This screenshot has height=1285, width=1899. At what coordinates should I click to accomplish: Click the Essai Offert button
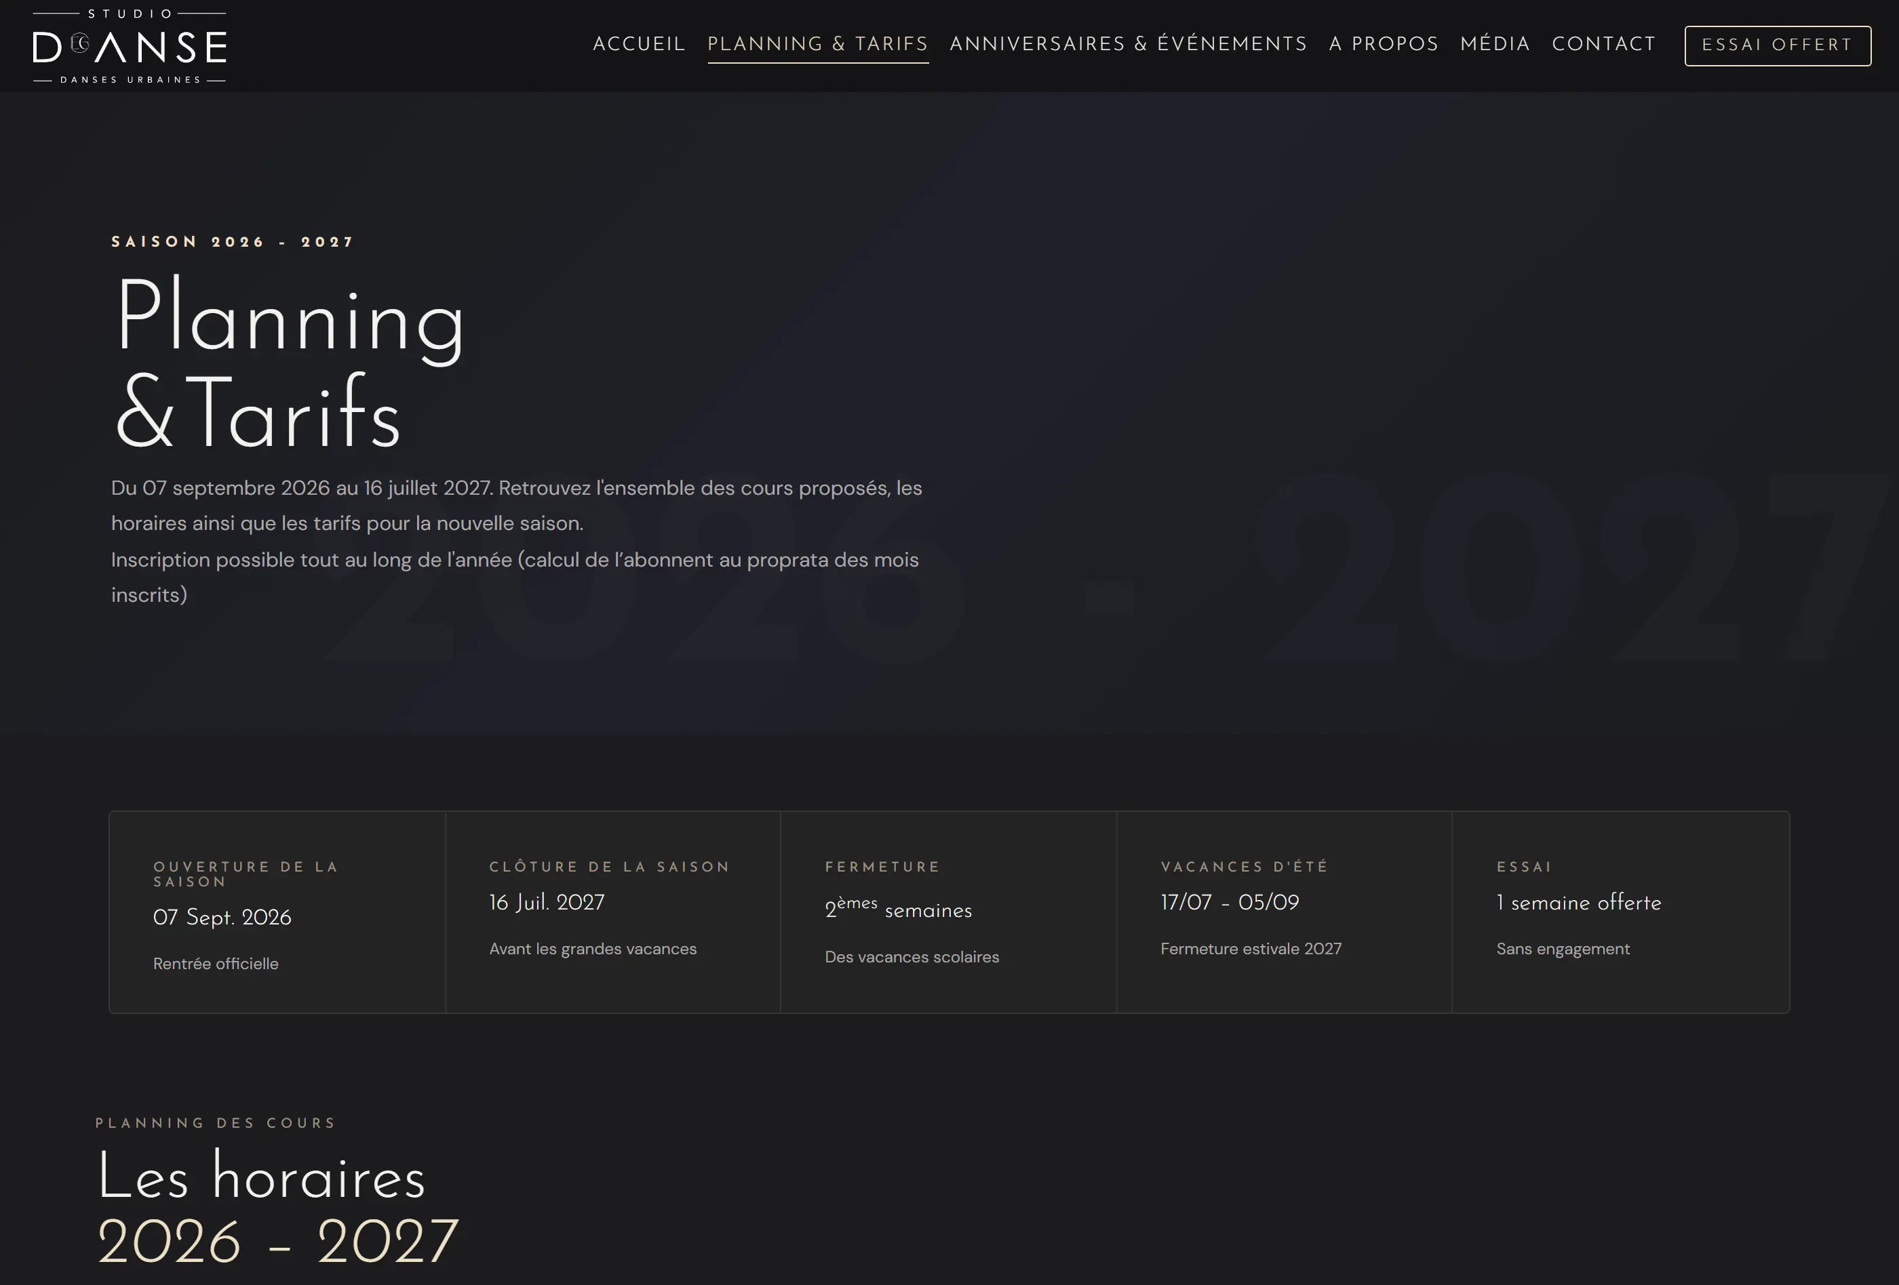click(1777, 45)
